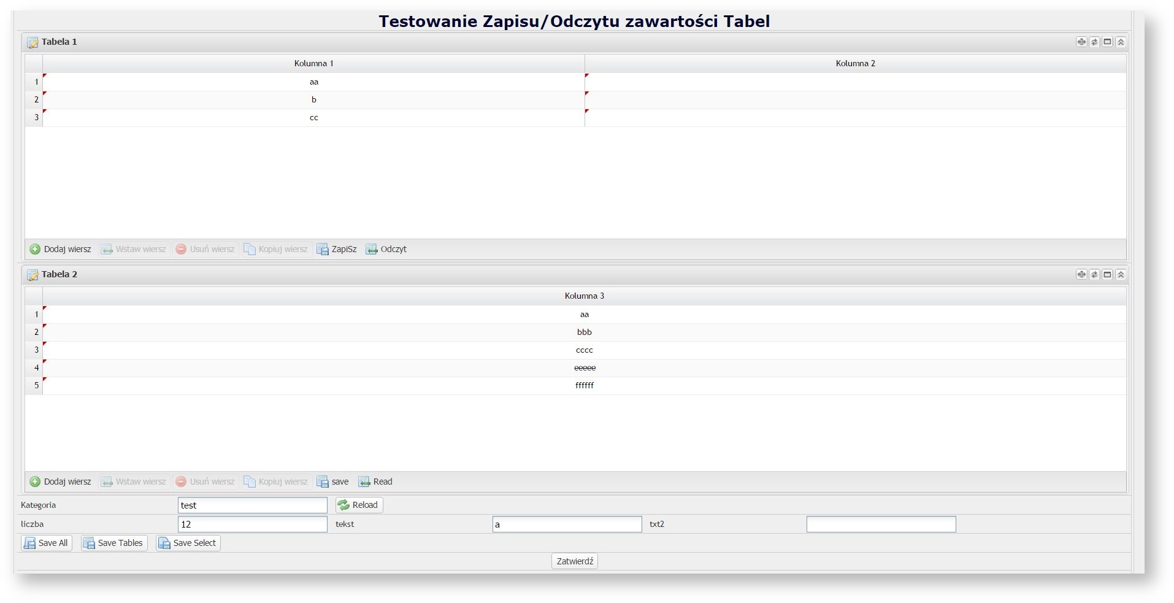This screenshot has height=603, width=1174.
Task: Focus the empty txt2 input field
Action: click(881, 524)
